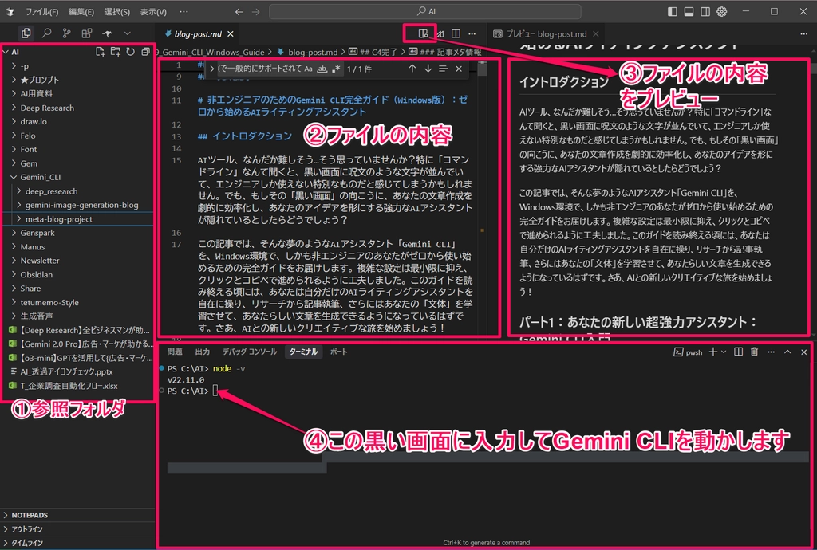Expand more activity bar views chevron
The height and width of the screenshot is (550, 817).
(127, 33)
